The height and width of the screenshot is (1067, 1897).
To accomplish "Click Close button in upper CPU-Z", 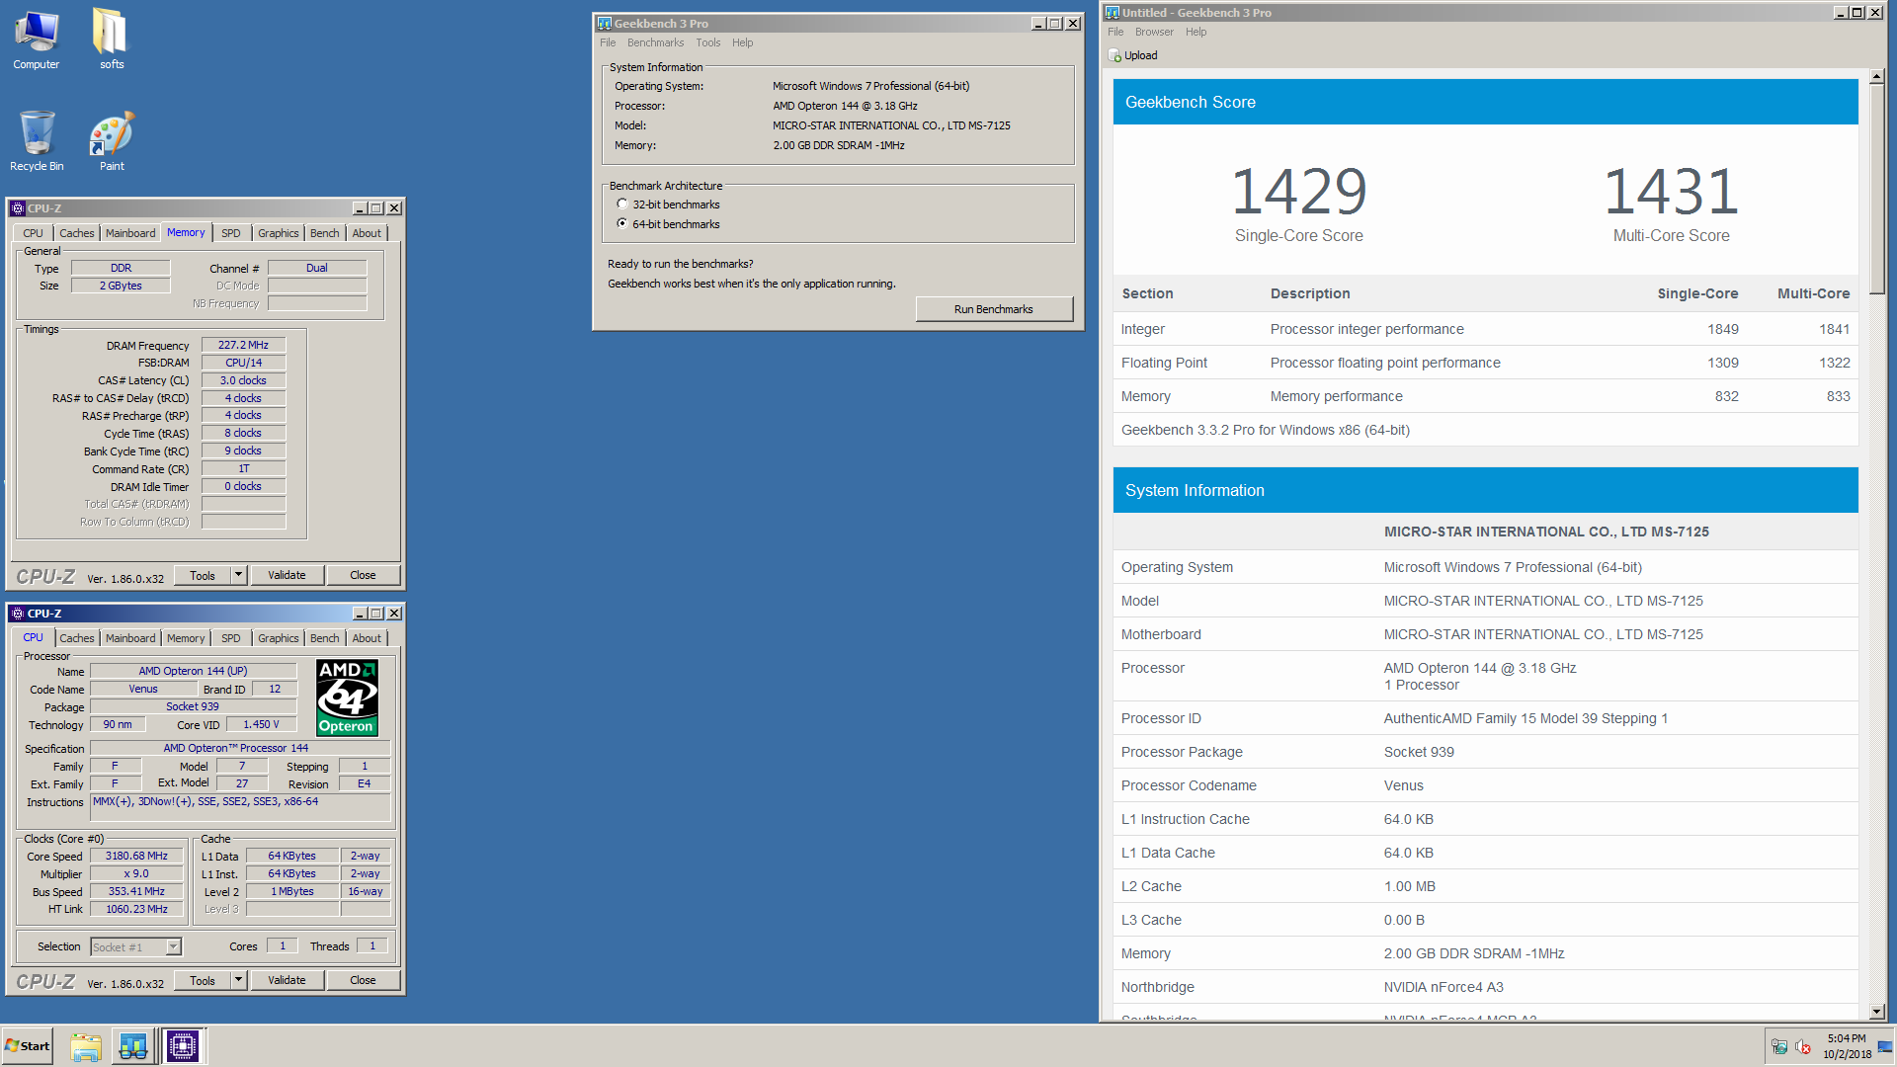I will click(363, 575).
